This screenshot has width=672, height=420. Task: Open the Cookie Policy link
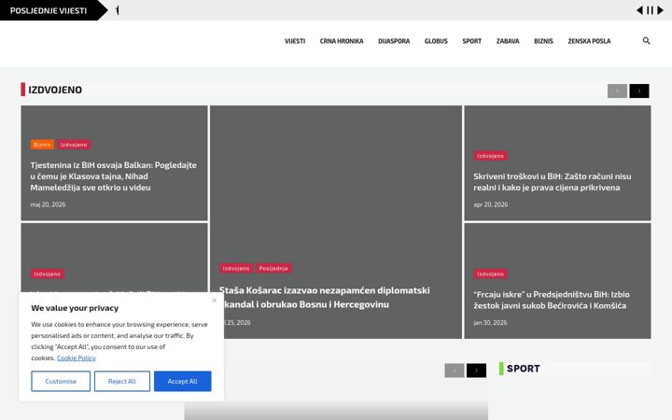(77, 357)
